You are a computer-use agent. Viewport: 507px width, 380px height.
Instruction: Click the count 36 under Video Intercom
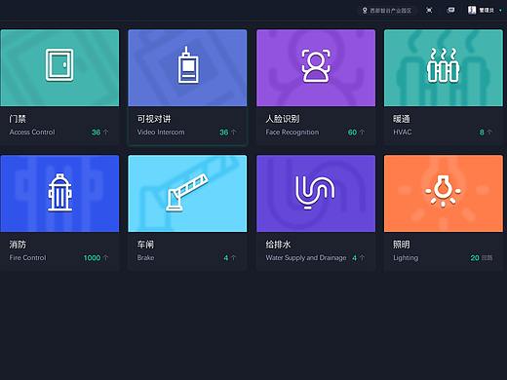coord(223,133)
